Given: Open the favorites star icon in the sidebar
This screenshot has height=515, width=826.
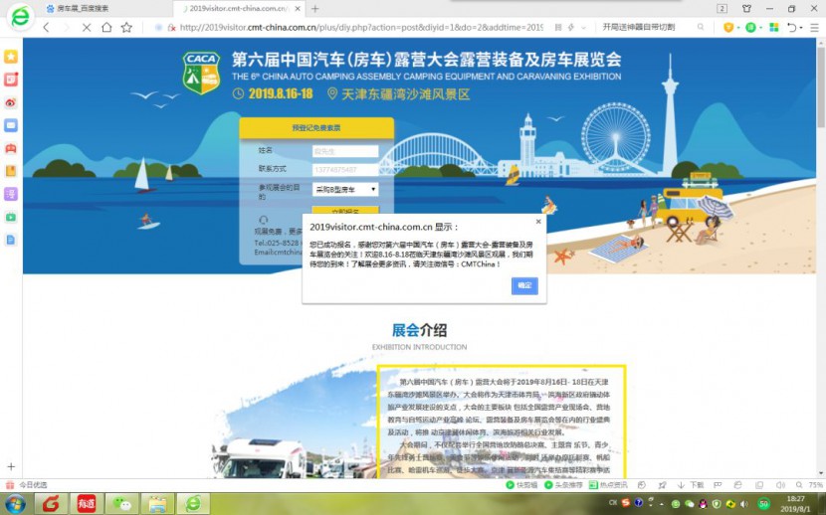Looking at the screenshot, I should tap(11, 56).
